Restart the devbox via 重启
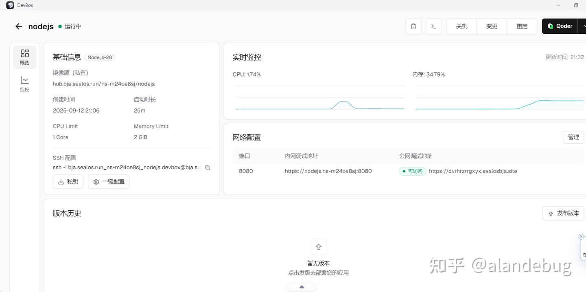 tap(522, 26)
